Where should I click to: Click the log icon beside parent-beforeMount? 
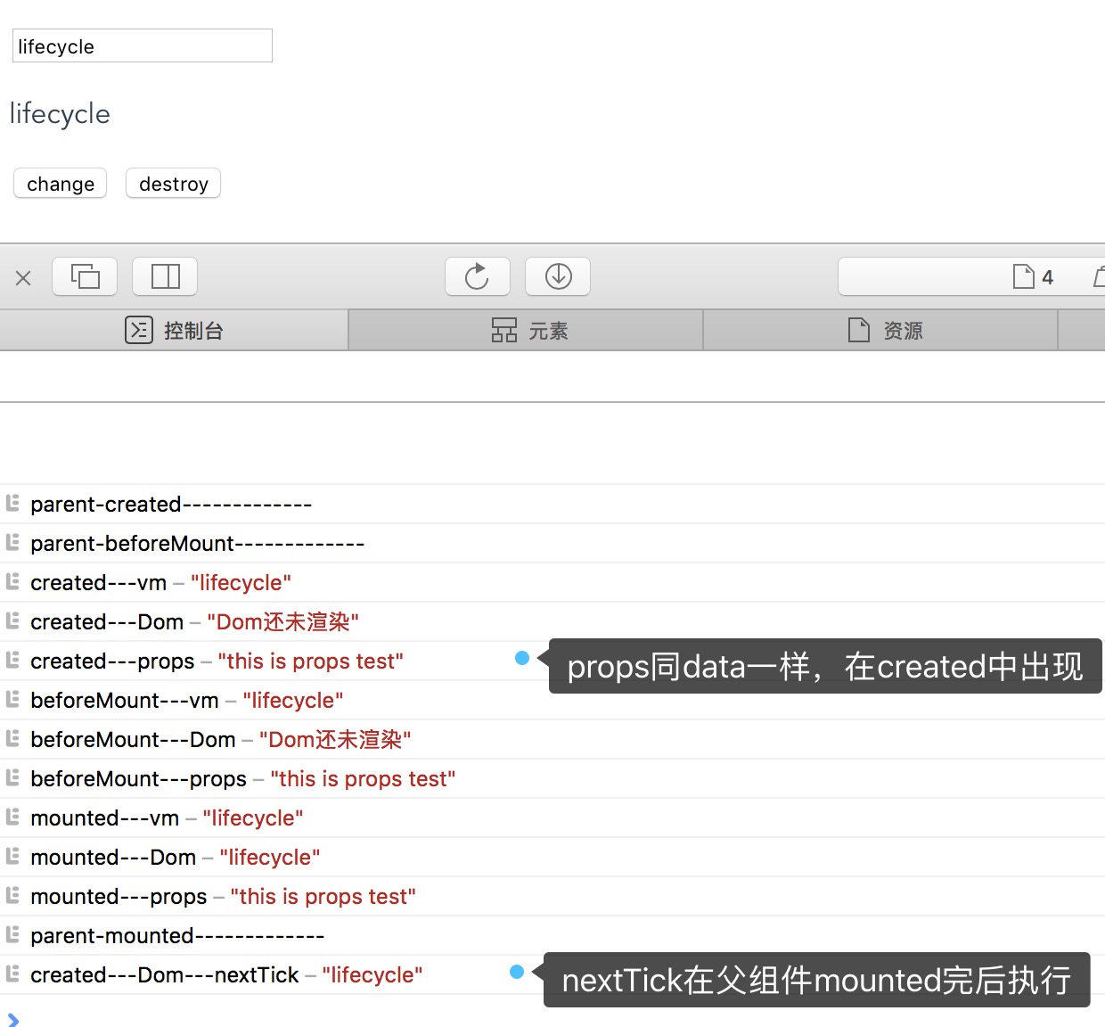tap(12, 543)
